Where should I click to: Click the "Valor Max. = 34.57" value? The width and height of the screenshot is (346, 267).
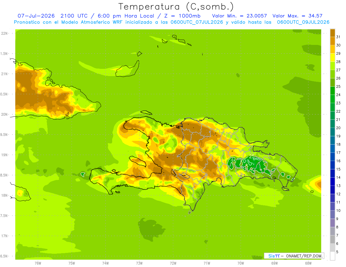(297, 16)
